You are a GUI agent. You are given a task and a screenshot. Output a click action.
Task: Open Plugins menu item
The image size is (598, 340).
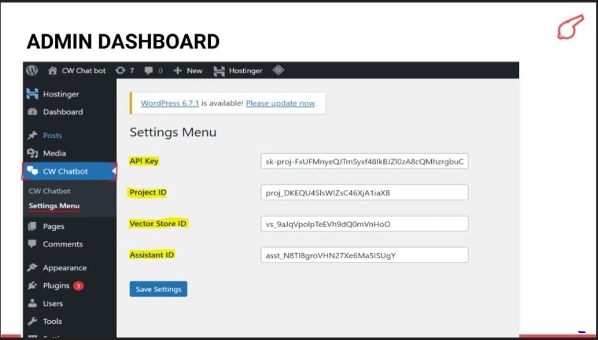tap(56, 285)
